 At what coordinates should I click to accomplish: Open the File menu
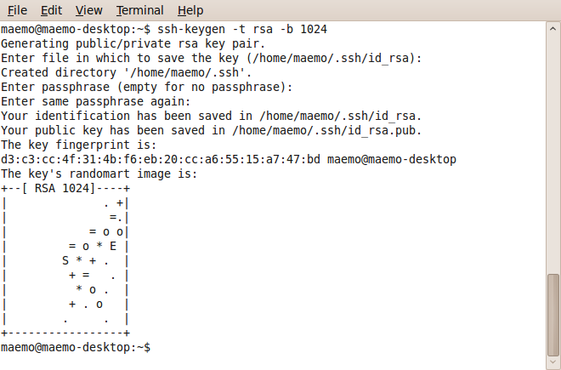coord(18,10)
